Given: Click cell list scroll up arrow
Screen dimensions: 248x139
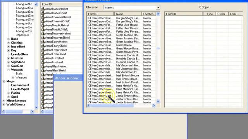Looking at the screenshot, I should [x=158, y=14].
